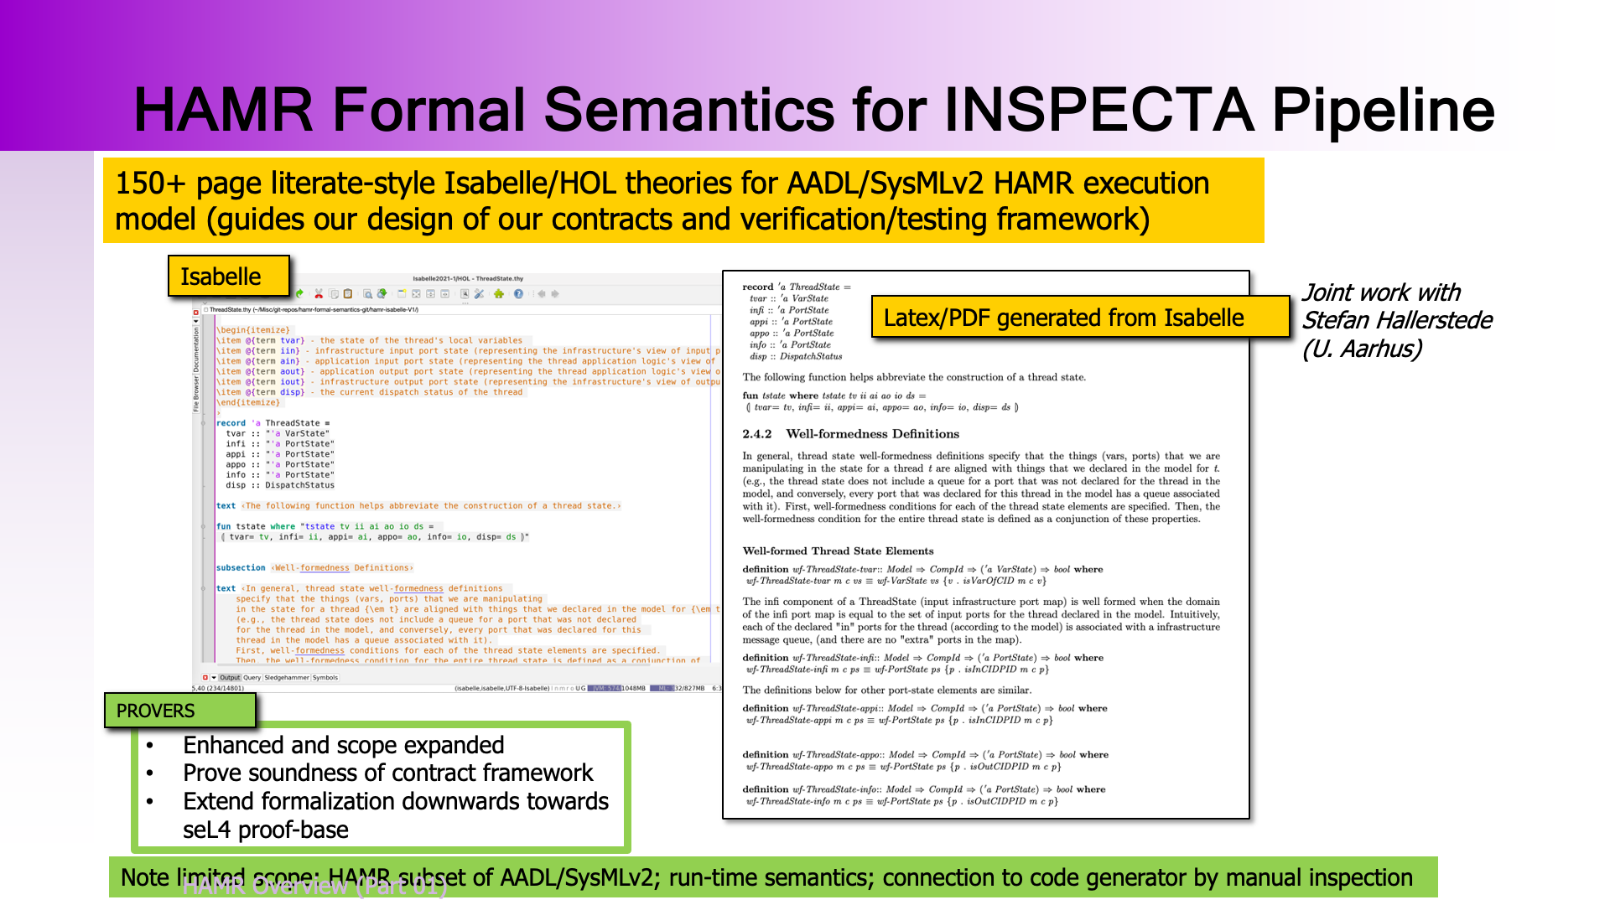Close bottom dock with red X button
The width and height of the screenshot is (1610, 905).
205,677
